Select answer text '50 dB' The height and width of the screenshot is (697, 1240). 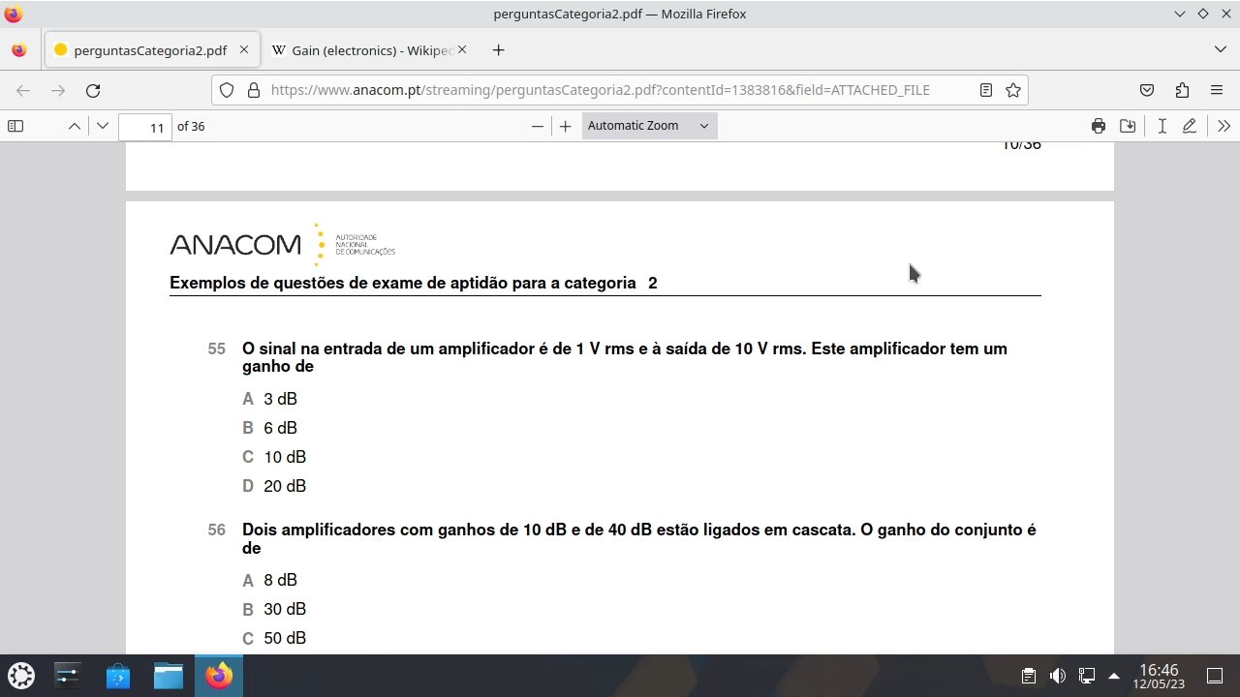(285, 638)
